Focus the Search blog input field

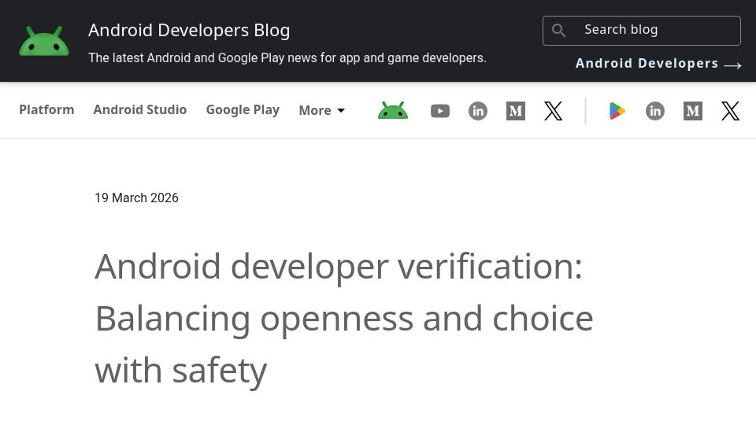tap(642, 31)
